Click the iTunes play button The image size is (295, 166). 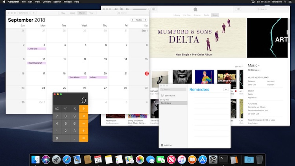[x=122, y=9]
